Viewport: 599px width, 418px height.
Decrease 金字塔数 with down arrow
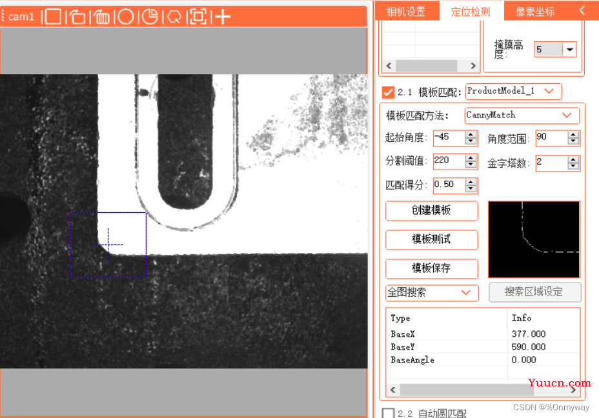coord(573,166)
